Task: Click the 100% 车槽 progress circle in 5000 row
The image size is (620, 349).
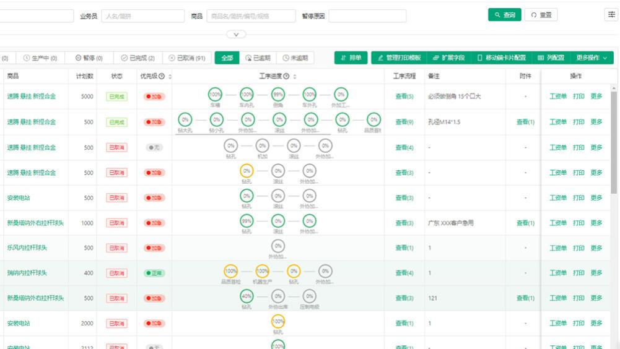Action: click(215, 95)
